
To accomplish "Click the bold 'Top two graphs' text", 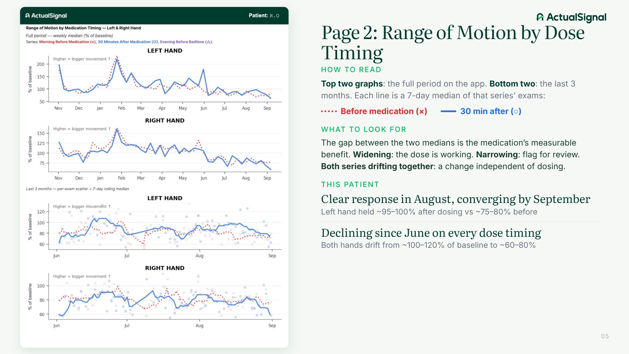I will tap(352, 84).
